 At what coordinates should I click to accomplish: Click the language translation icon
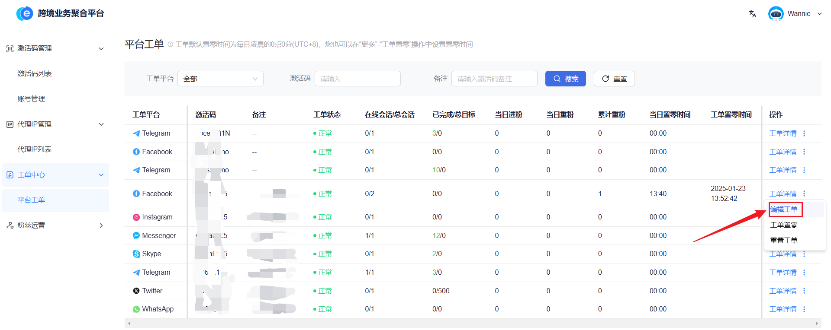point(753,14)
